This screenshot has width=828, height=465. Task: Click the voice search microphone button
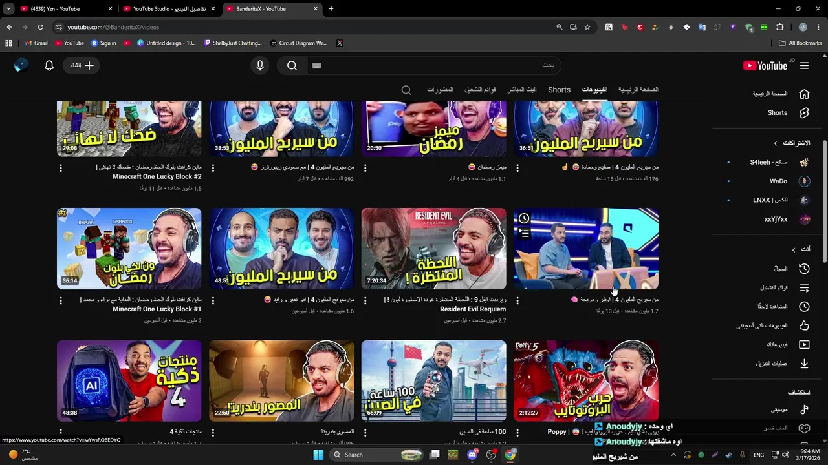(260, 65)
